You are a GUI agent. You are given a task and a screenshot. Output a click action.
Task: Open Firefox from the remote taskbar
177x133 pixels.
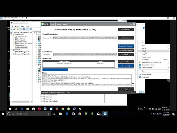pyautogui.click(x=57, y=109)
